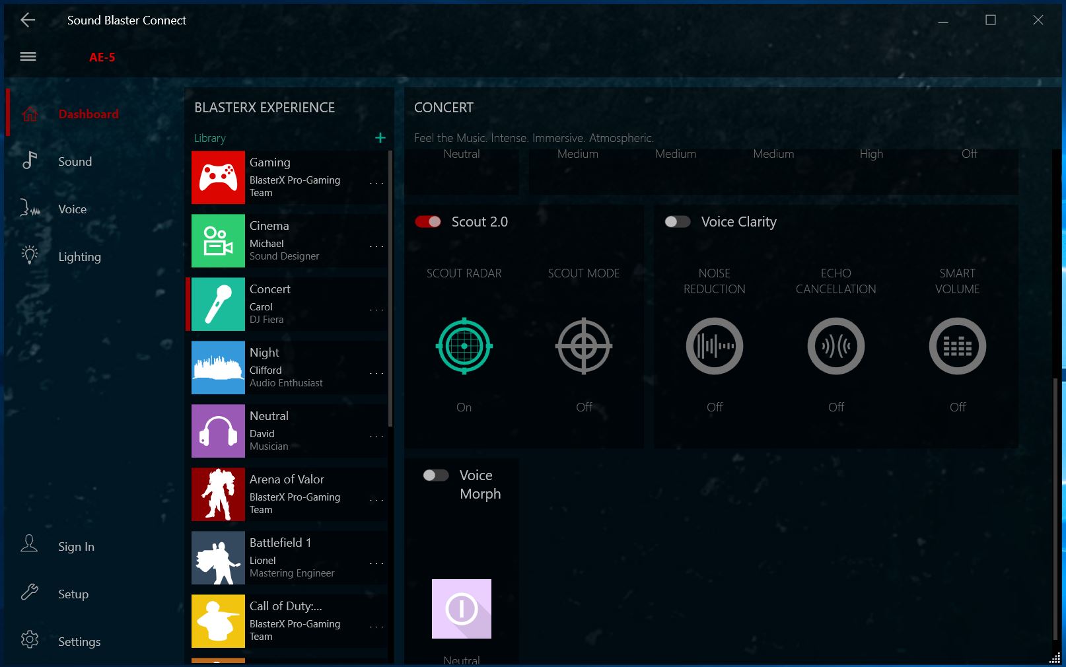This screenshot has width=1066, height=667.
Task: Go to the Dashboard section
Action: click(89, 114)
